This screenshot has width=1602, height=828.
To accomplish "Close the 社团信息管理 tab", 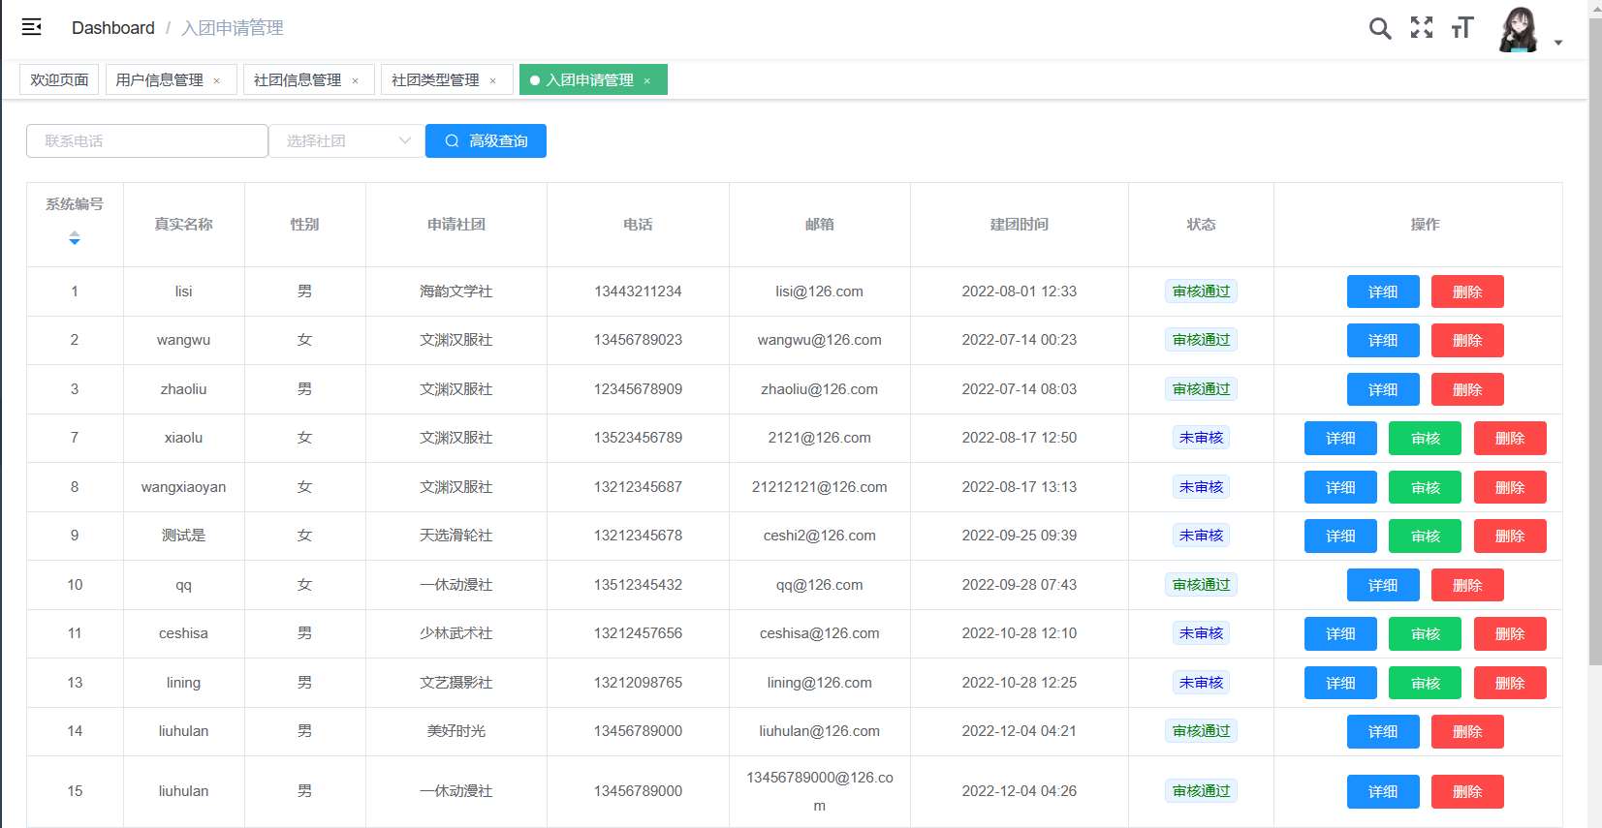I will pos(356,81).
